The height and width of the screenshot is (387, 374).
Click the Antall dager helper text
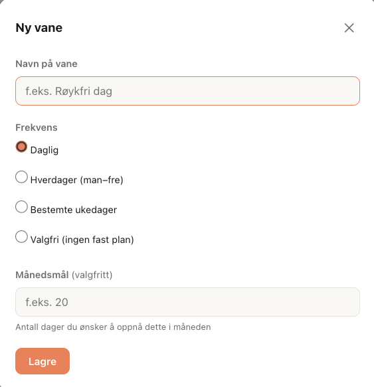pos(113,327)
